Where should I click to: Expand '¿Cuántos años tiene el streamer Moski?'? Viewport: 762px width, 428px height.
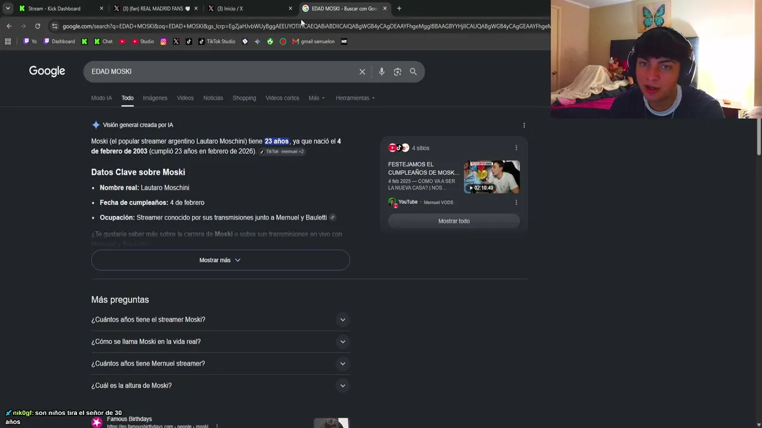click(220, 320)
